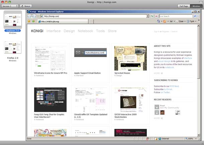Click the IE address bar field
This screenshot has height=145, width=204.
[93, 16]
